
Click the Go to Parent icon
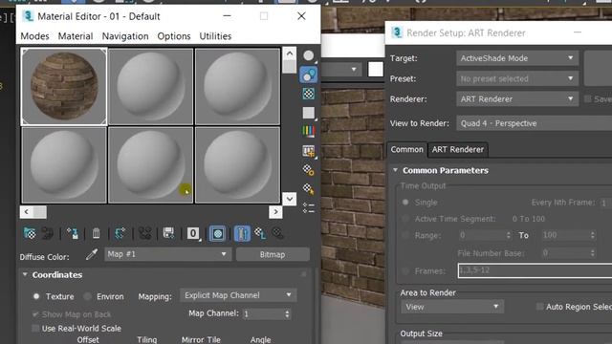pos(260,233)
